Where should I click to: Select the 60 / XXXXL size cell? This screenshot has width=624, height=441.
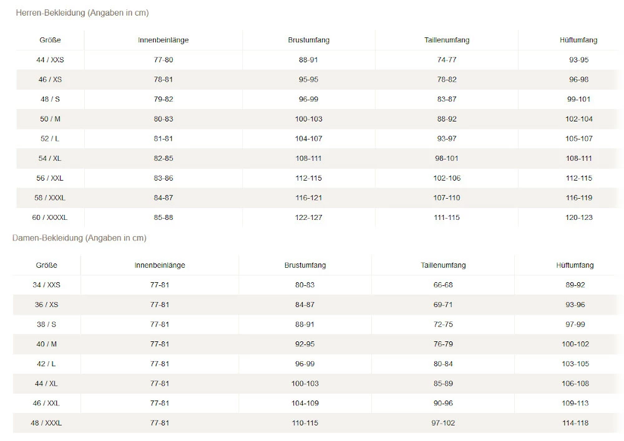tap(50, 217)
